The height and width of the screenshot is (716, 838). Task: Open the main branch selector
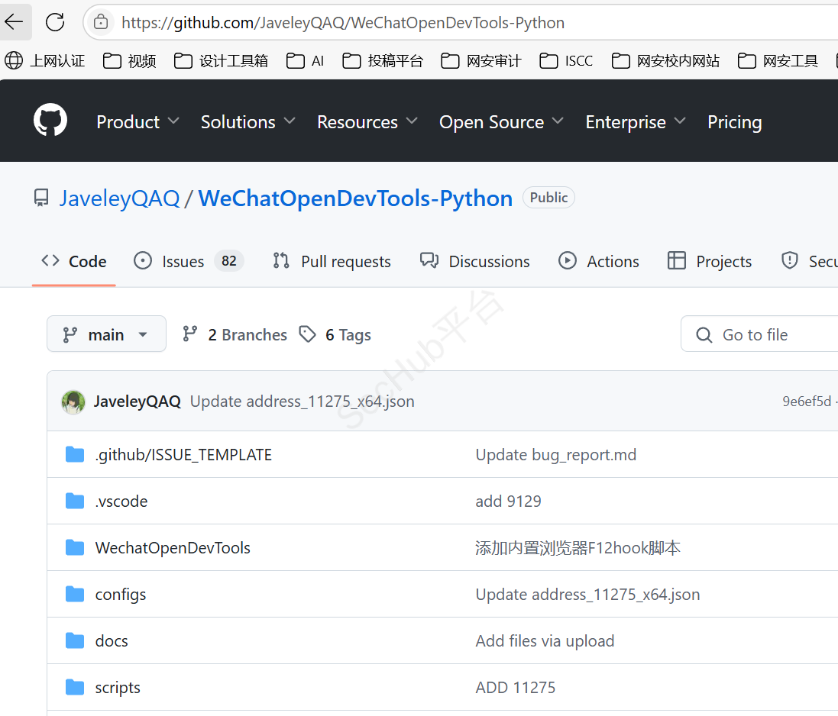(x=106, y=334)
